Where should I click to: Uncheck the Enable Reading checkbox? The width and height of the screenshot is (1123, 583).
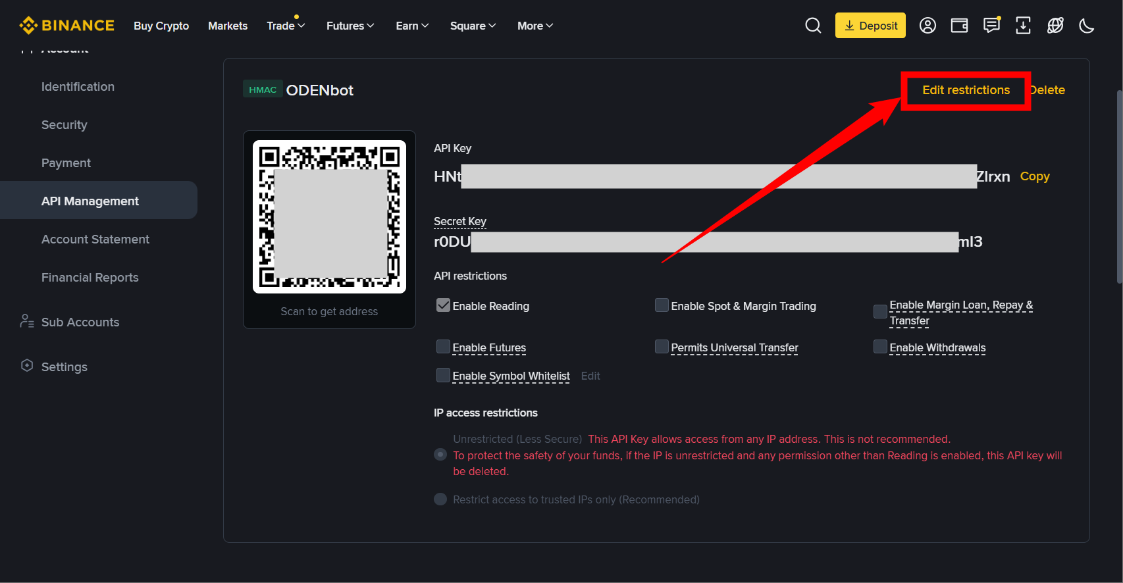(x=443, y=305)
